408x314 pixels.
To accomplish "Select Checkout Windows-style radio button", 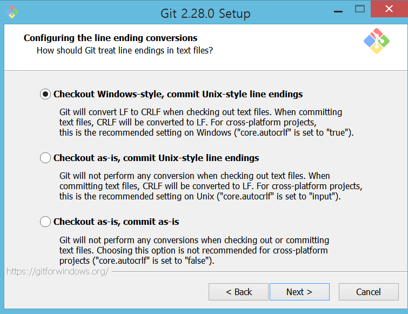I will [x=45, y=94].
